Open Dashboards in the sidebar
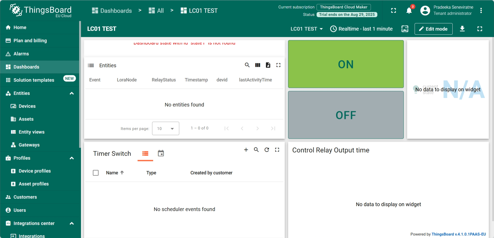The image size is (494, 238). (x=40, y=67)
